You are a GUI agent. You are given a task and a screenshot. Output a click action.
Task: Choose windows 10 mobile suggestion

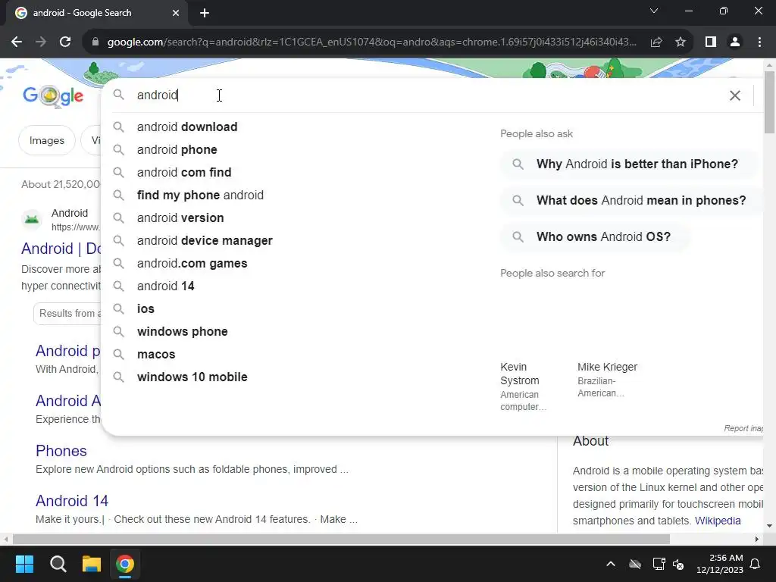192,377
